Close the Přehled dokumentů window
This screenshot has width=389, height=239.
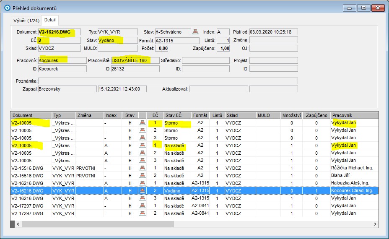click(378, 8)
